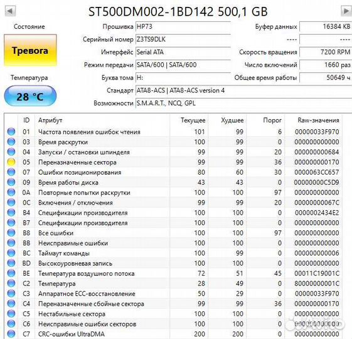Go to previous disk with left arrow
This screenshot has height=339, width=352.
[x=10, y=11]
